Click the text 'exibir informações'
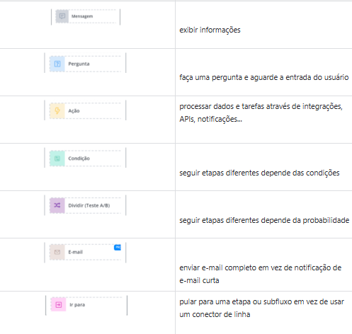The width and height of the screenshot is (352, 334). (x=210, y=30)
